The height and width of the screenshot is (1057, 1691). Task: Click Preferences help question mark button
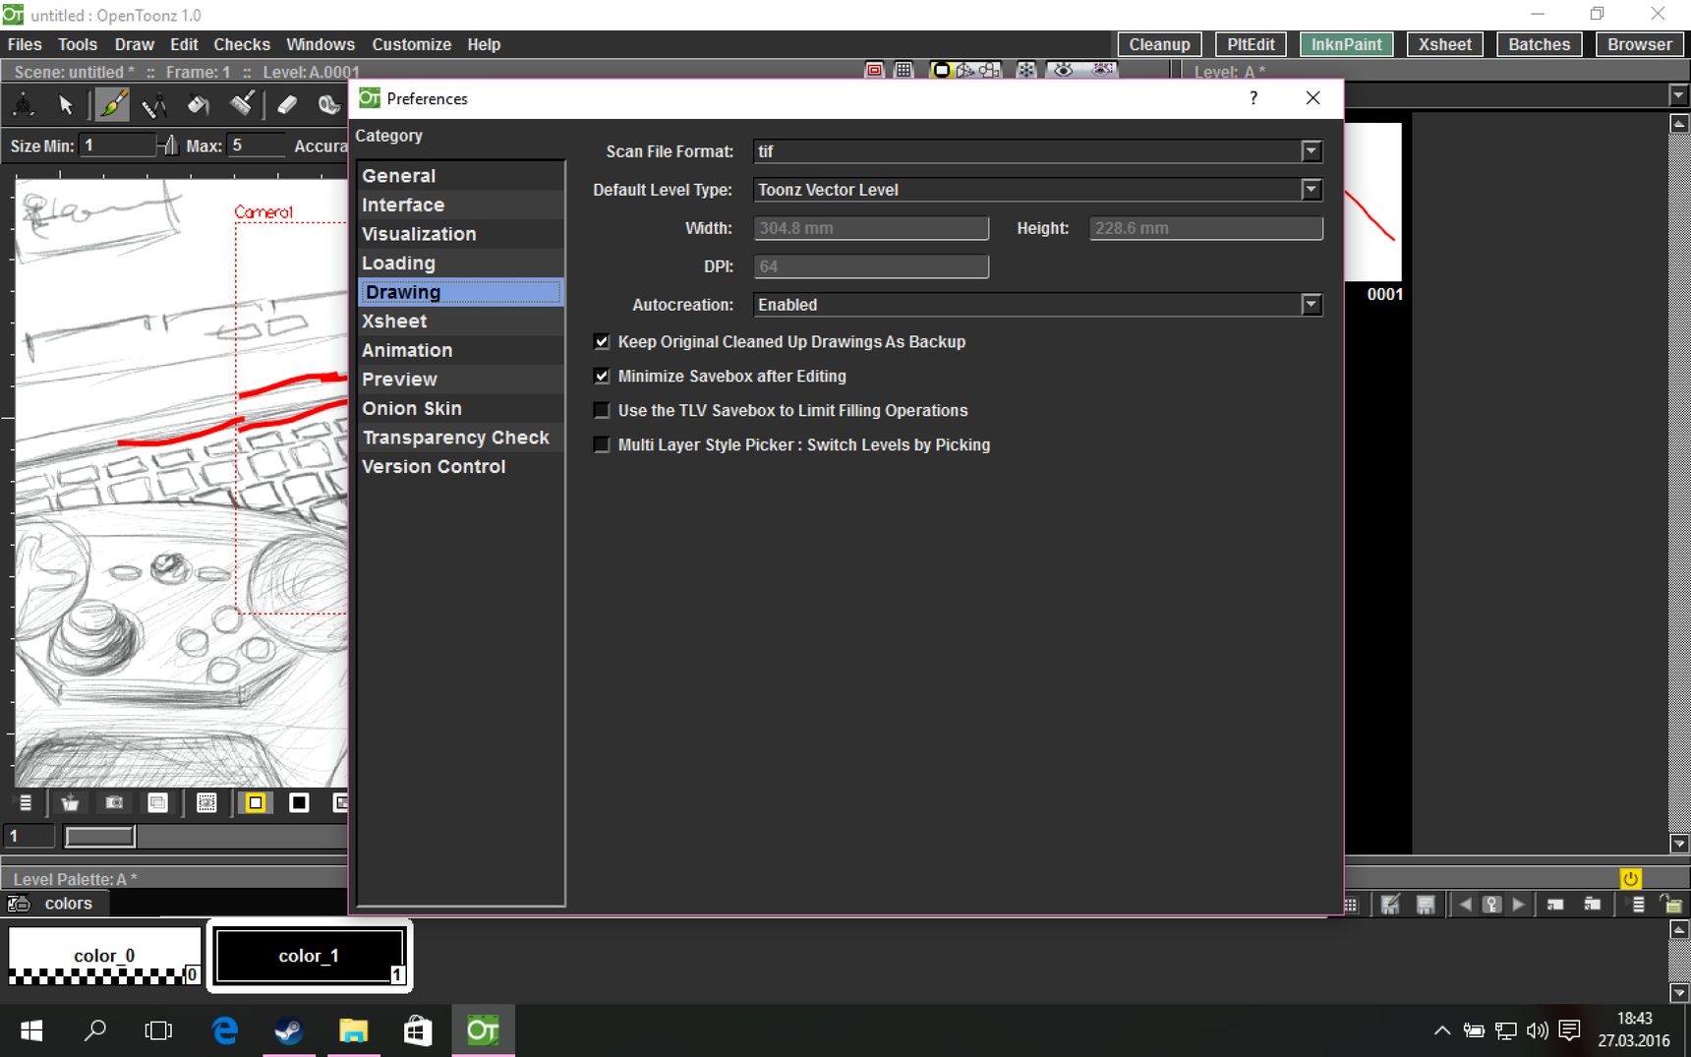(1254, 98)
